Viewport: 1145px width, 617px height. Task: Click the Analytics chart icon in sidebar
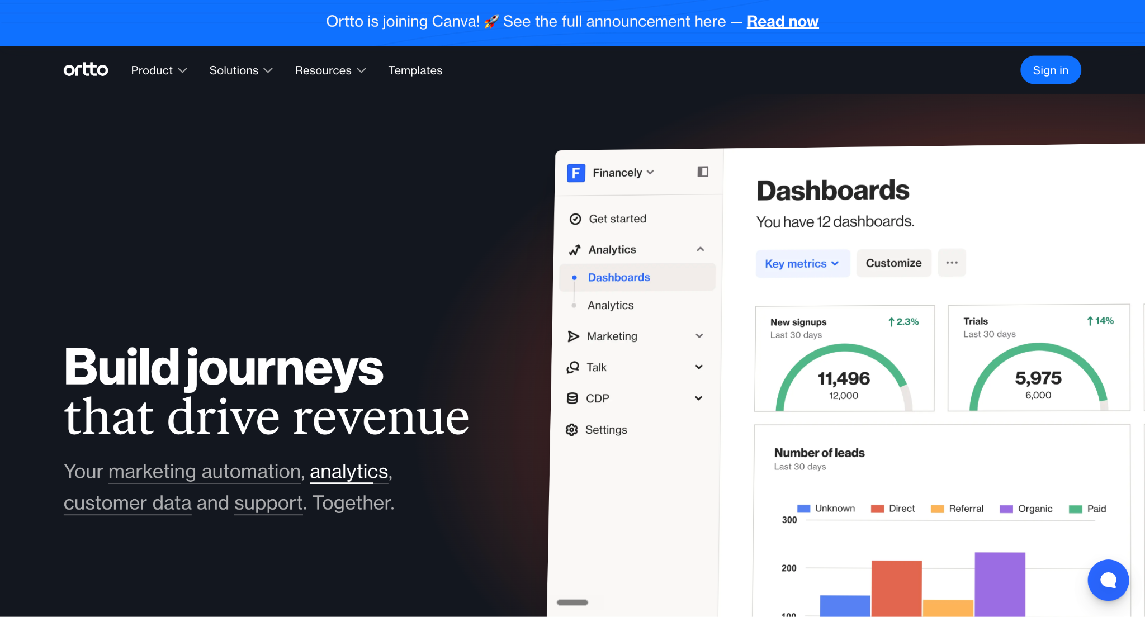575,250
